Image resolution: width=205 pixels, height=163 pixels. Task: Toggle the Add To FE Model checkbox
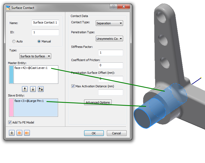coord(10,122)
